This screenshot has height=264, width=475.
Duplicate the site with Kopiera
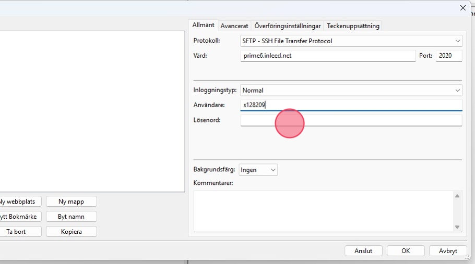[71, 232]
